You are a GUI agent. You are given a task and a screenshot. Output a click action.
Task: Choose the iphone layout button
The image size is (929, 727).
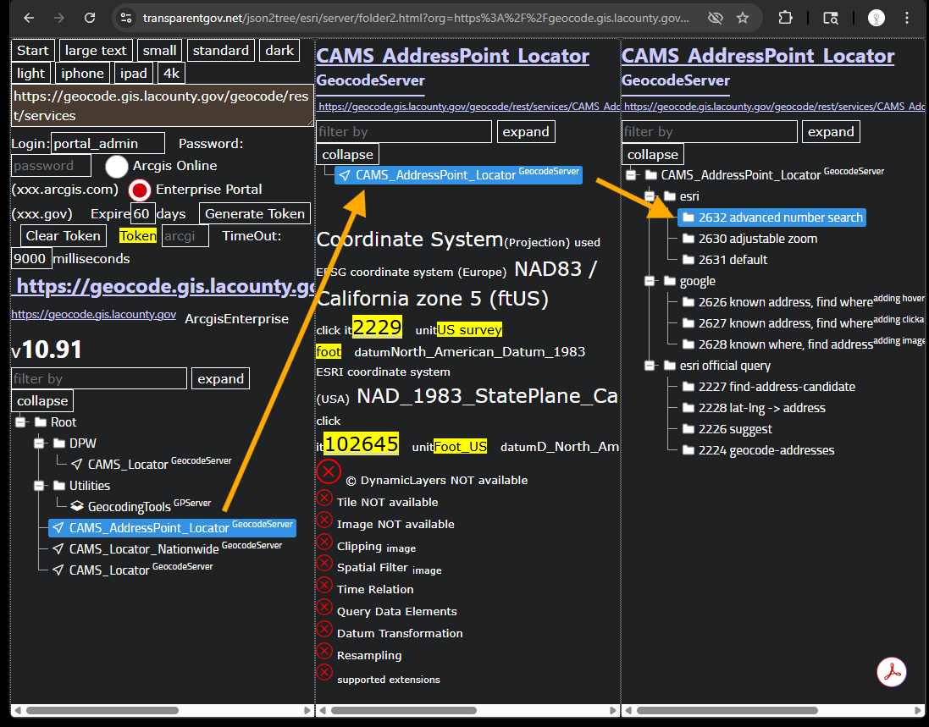pos(82,74)
